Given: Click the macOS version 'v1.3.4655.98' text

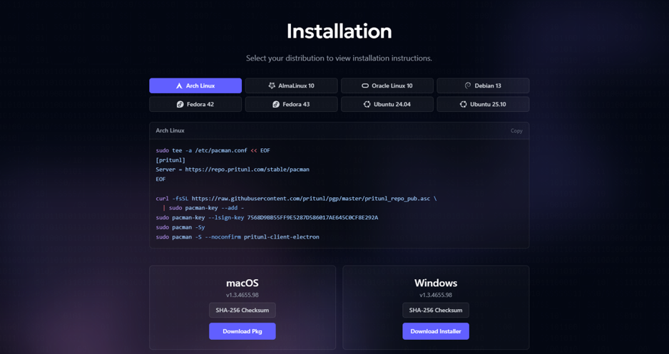Looking at the screenshot, I should point(242,295).
